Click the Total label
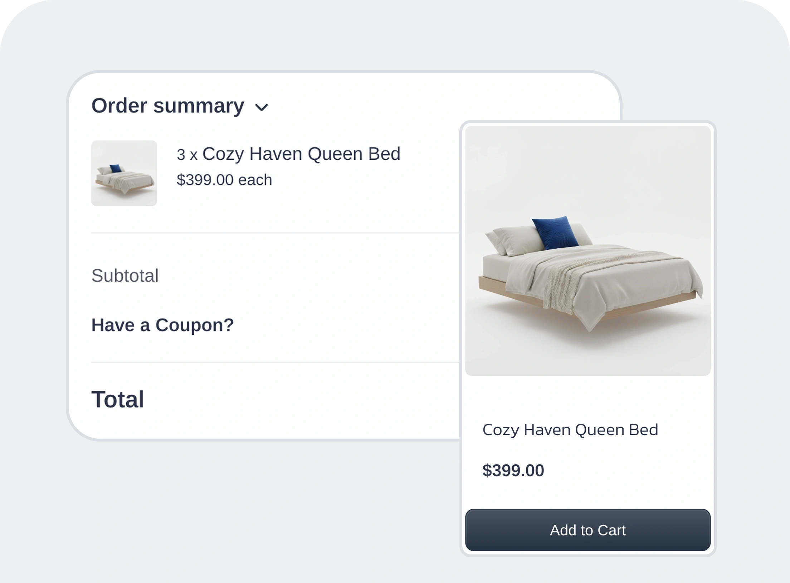790x583 pixels. (118, 399)
